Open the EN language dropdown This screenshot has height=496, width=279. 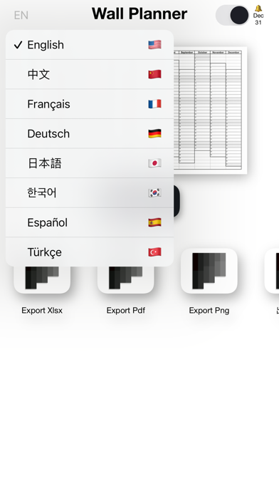21,15
